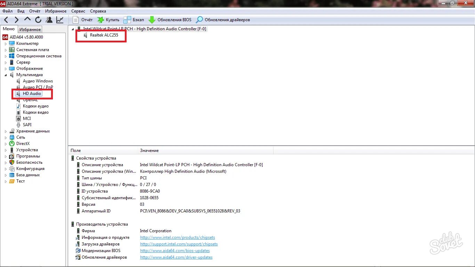475x267 pixels.
Task: Select the Безопасность shield icon
Action: point(12,162)
